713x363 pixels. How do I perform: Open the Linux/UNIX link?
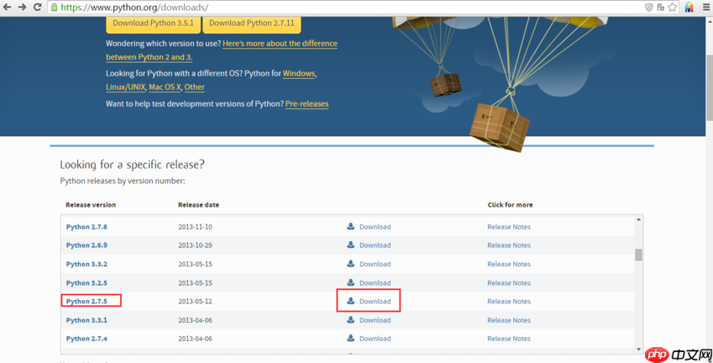[x=125, y=87]
